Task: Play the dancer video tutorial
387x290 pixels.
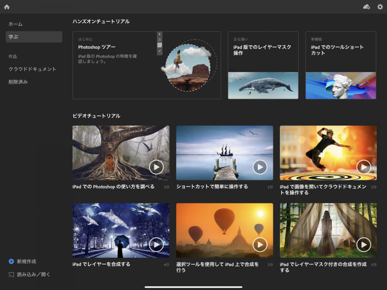Action: [364, 167]
